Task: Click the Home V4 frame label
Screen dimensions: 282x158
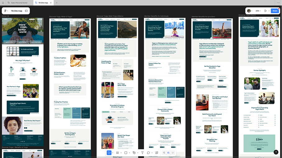Action: (6, 16)
